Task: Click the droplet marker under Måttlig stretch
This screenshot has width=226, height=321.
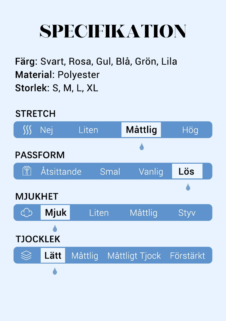Action: pyautogui.click(x=142, y=147)
